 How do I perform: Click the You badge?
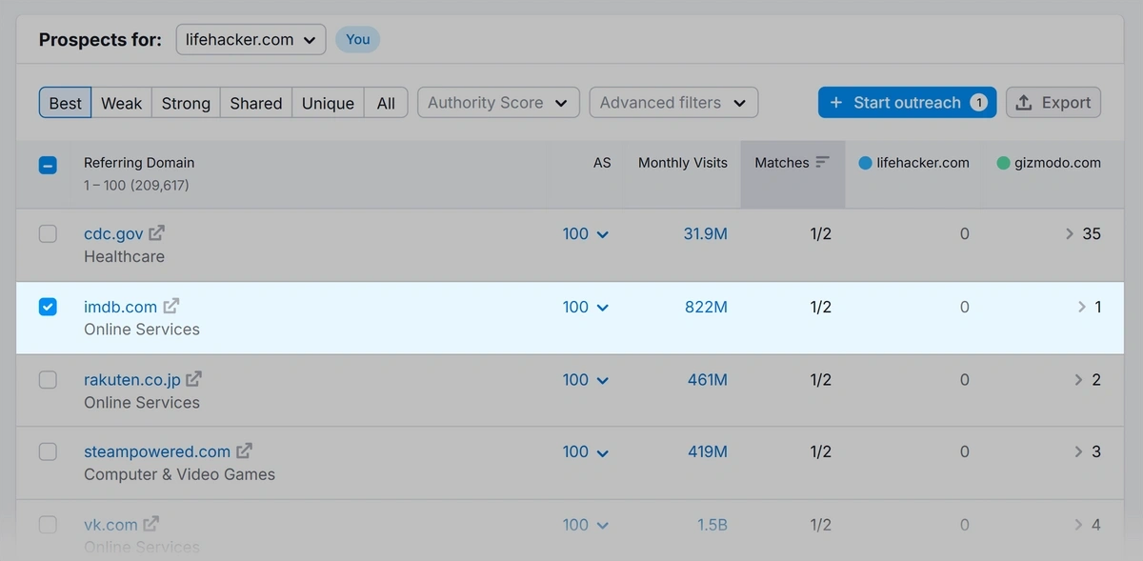tap(358, 39)
